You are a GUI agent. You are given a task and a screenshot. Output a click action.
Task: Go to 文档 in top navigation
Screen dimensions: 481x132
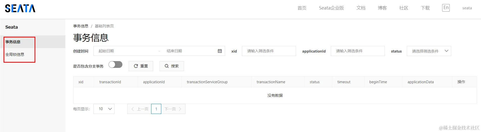(x=361, y=8)
